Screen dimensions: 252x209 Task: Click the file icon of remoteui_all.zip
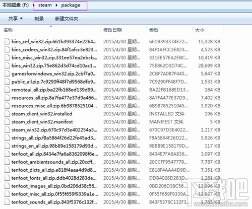click(7, 90)
